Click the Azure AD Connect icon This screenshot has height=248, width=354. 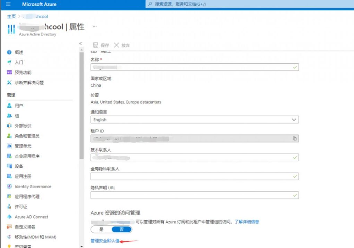(x=9, y=217)
